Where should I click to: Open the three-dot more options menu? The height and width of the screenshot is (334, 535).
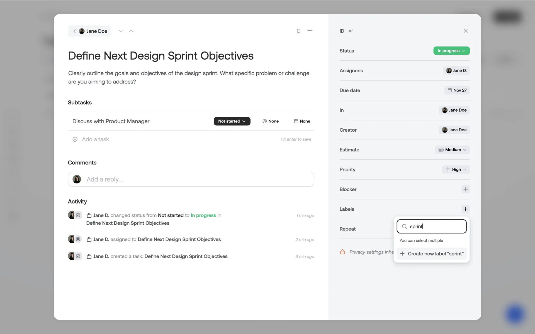(310, 31)
